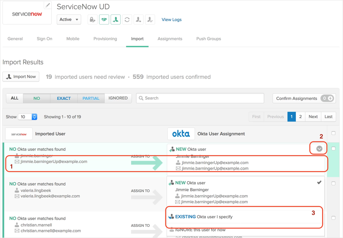Screen dimensions: 343x238
Task: Click the circular sync arrows icon
Action: tap(127, 20)
